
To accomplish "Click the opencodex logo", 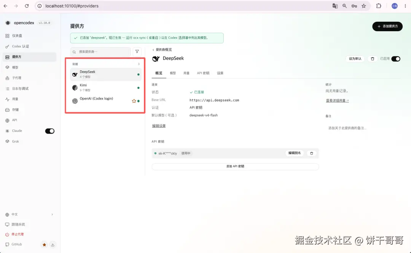I will (x=8, y=23).
